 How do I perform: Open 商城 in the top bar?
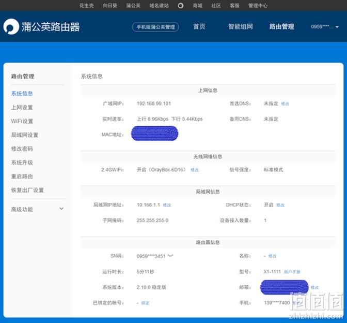(197, 6)
